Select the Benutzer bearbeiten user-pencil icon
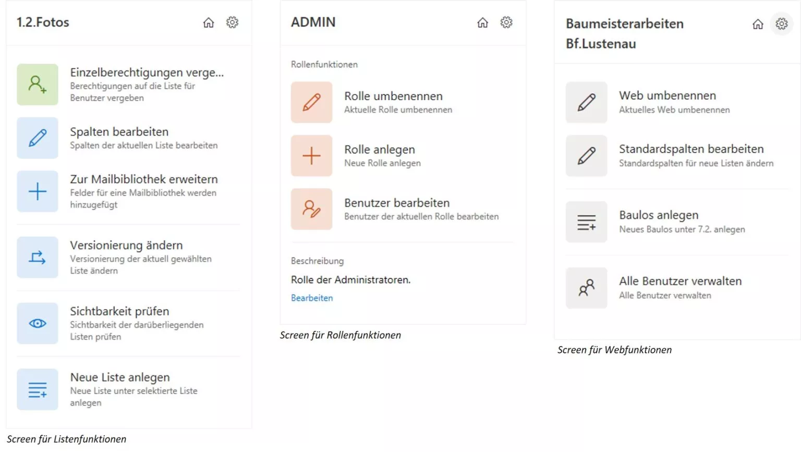The width and height of the screenshot is (801, 452). pos(311,209)
